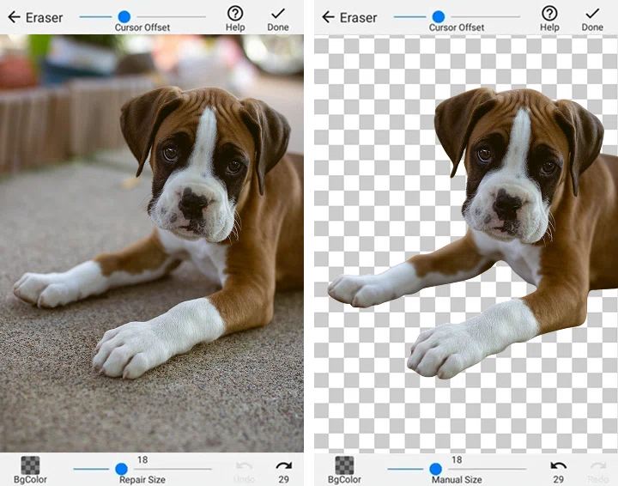The width and height of the screenshot is (618, 486).
Task: Tap the Done checkmark in the left panel
Action: 277,17
